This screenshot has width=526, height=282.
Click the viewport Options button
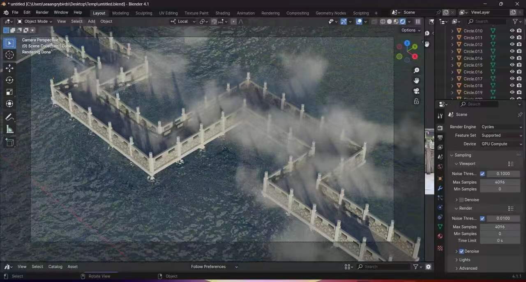click(411, 30)
